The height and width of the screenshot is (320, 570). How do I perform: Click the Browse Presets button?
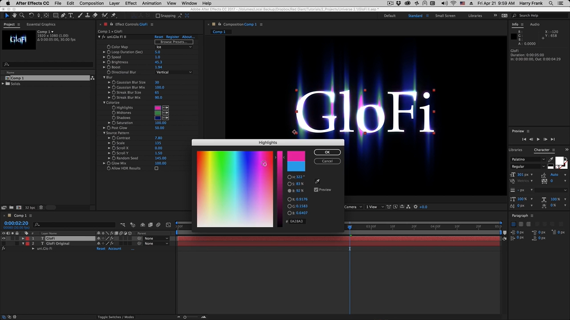click(174, 42)
